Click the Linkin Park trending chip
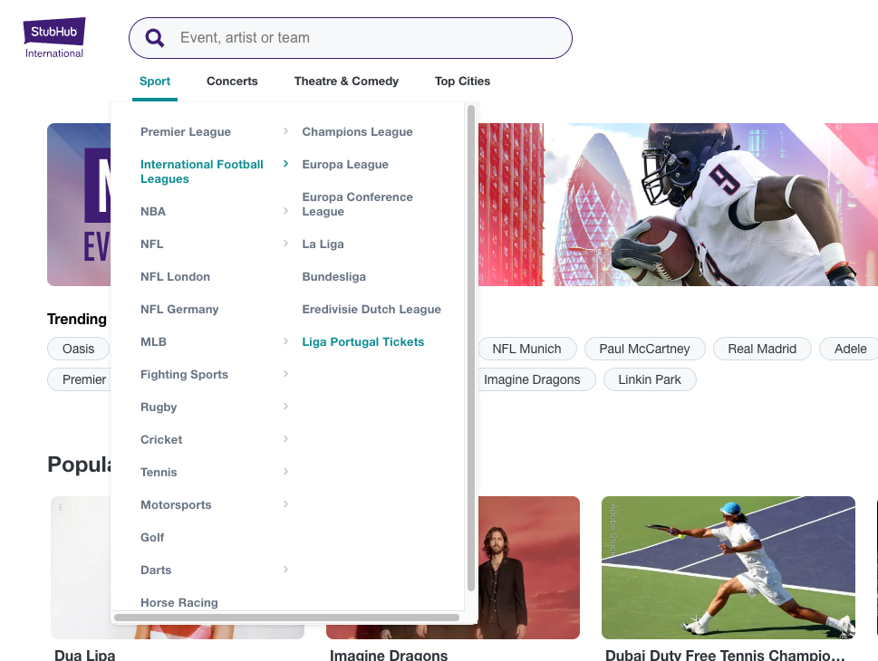878x661 pixels. coord(650,379)
